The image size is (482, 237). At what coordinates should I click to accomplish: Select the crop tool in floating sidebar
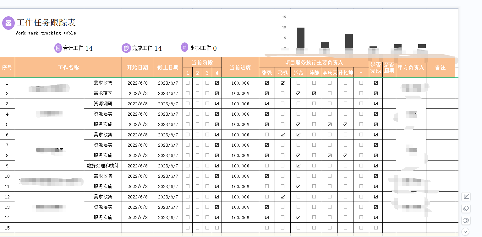coord(466,197)
